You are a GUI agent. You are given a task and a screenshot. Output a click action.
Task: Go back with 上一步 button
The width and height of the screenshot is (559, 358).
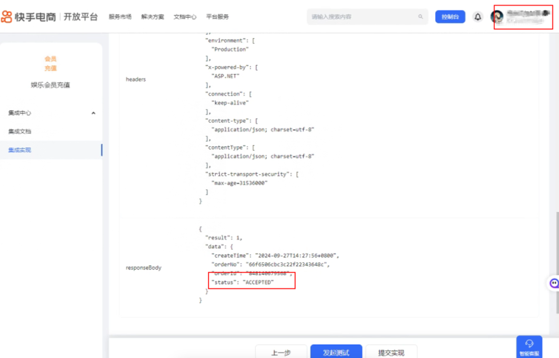pyautogui.click(x=281, y=351)
